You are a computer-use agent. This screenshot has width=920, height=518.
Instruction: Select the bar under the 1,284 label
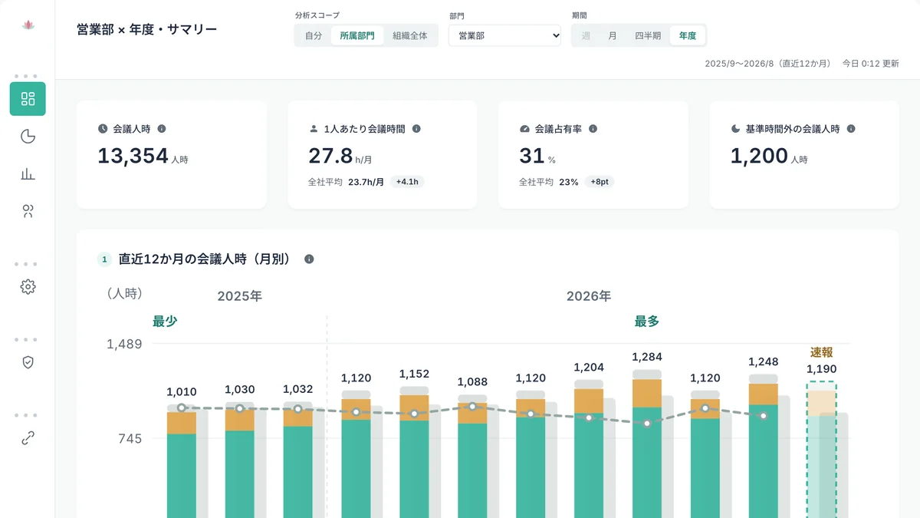coord(647,444)
